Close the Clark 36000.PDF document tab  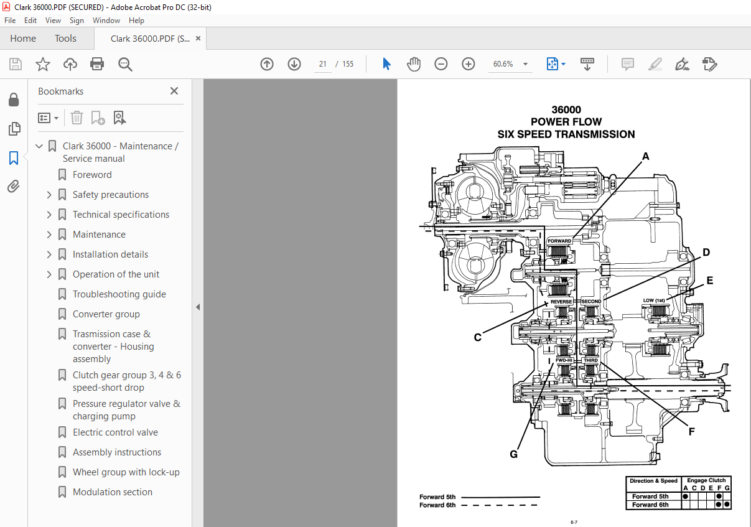198,39
